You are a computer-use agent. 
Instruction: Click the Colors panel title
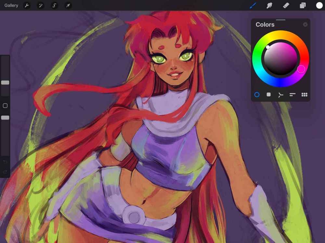pos(265,25)
